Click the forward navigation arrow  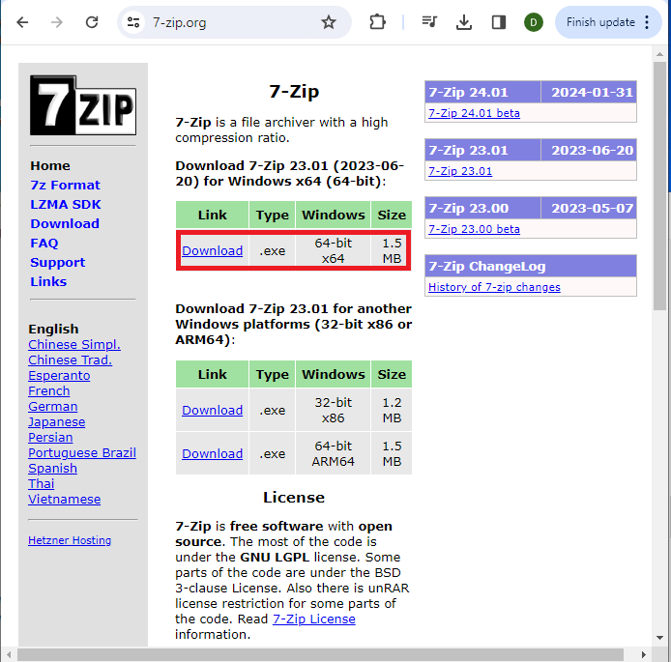point(56,22)
